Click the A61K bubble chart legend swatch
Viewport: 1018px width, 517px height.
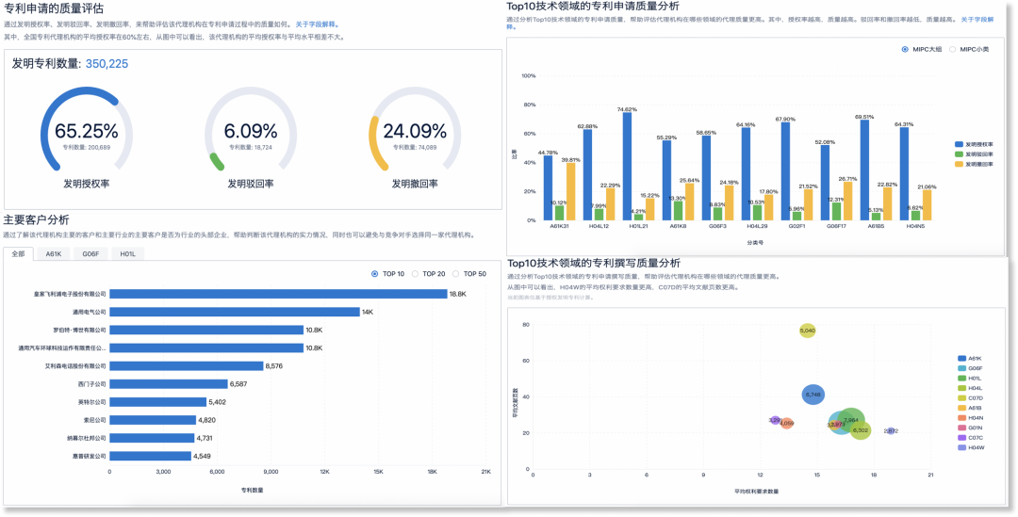961,358
